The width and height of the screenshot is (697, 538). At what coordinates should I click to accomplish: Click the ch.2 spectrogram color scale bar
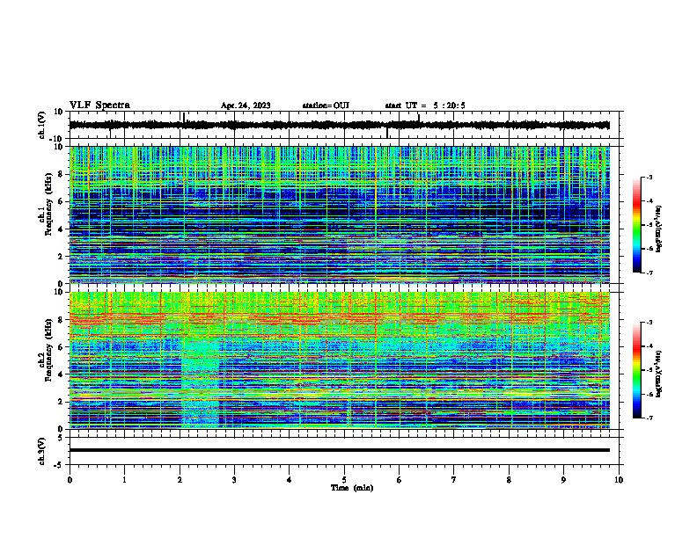pos(637,370)
